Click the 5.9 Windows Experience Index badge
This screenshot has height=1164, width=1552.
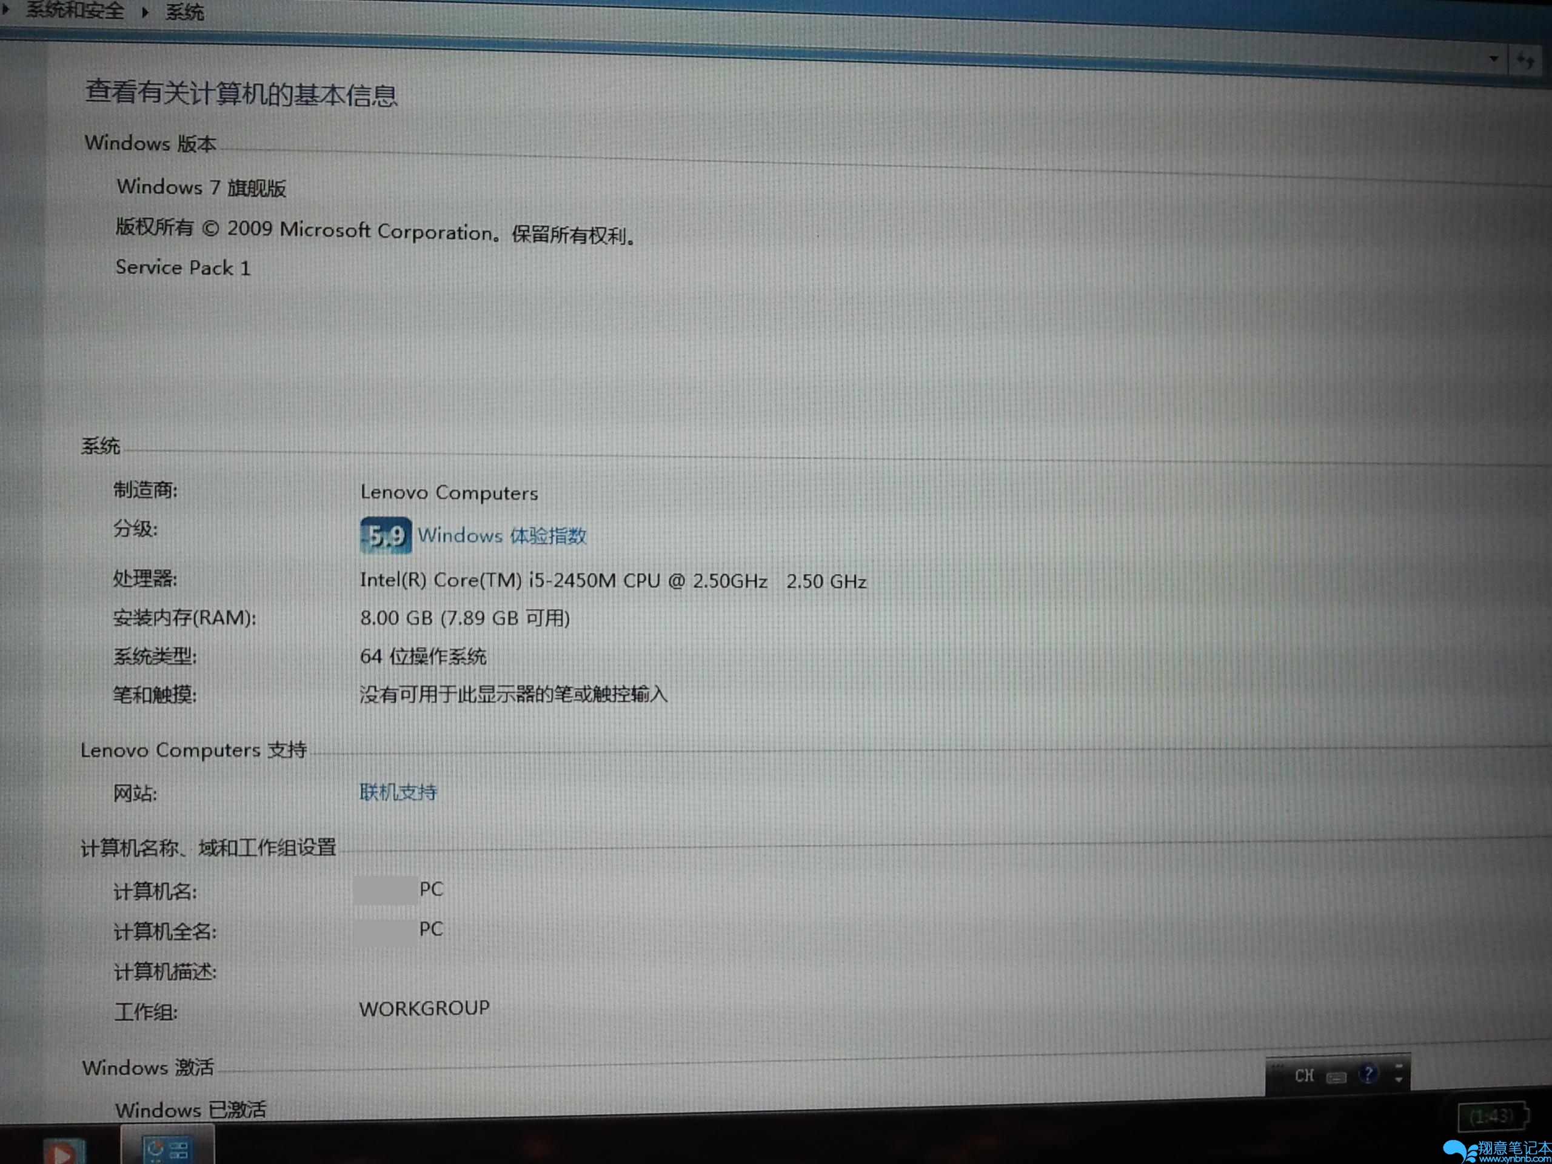(x=385, y=535)
